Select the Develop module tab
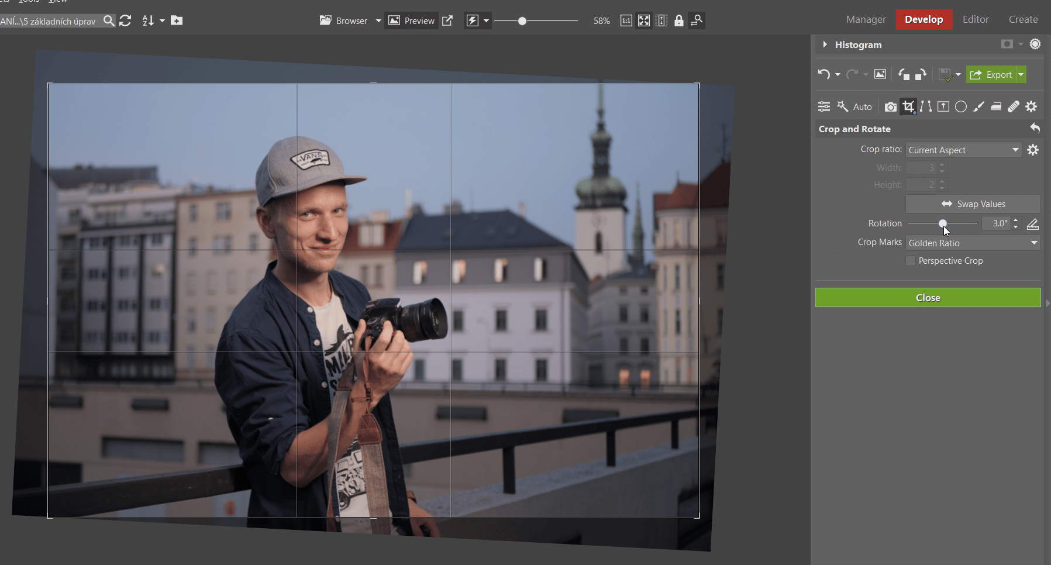The height and width of the screenshot is (565, 1051). pos(924,19)
